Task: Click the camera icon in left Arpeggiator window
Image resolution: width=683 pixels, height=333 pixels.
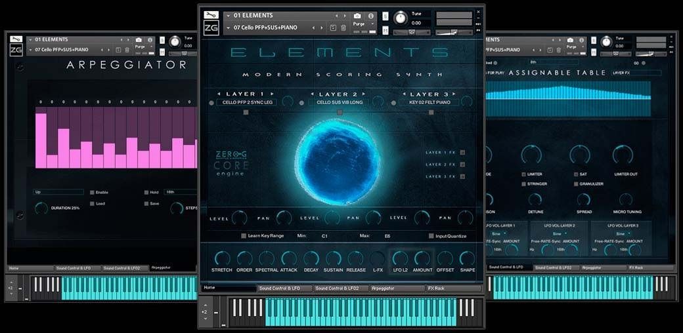Action: [139, 40]
